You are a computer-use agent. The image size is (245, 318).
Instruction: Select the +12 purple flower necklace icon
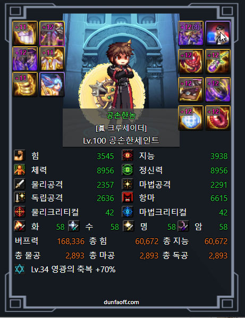218,61
